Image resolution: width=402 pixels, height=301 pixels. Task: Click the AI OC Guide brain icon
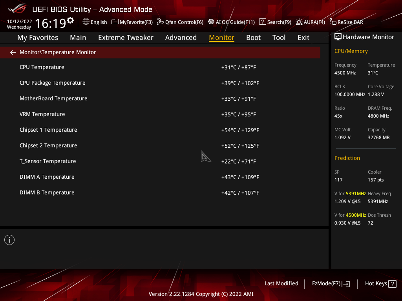[211, 22]
